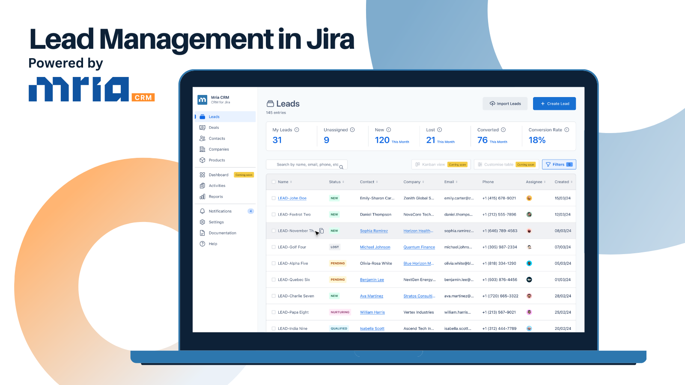Open the Deals sidebar icon
Screen dimensions: 685x385
[203, 127]
